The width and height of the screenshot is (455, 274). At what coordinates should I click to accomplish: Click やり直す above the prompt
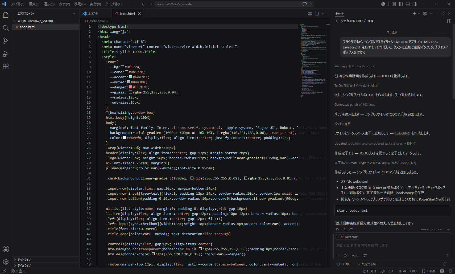[392, 32]
